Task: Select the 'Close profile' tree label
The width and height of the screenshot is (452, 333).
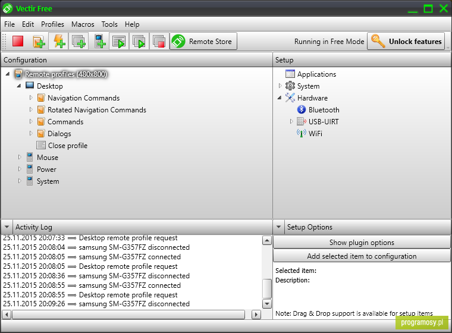Action: pyautogui.click(x=68, y=146)
